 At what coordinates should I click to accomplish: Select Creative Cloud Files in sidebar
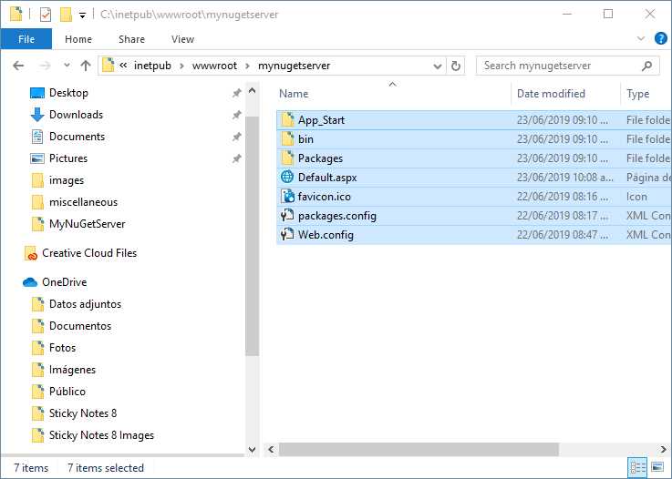89,253
